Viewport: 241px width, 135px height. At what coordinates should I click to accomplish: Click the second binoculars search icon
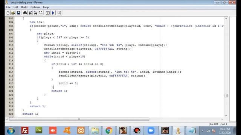pyautogui.click(x=31, y=13)
